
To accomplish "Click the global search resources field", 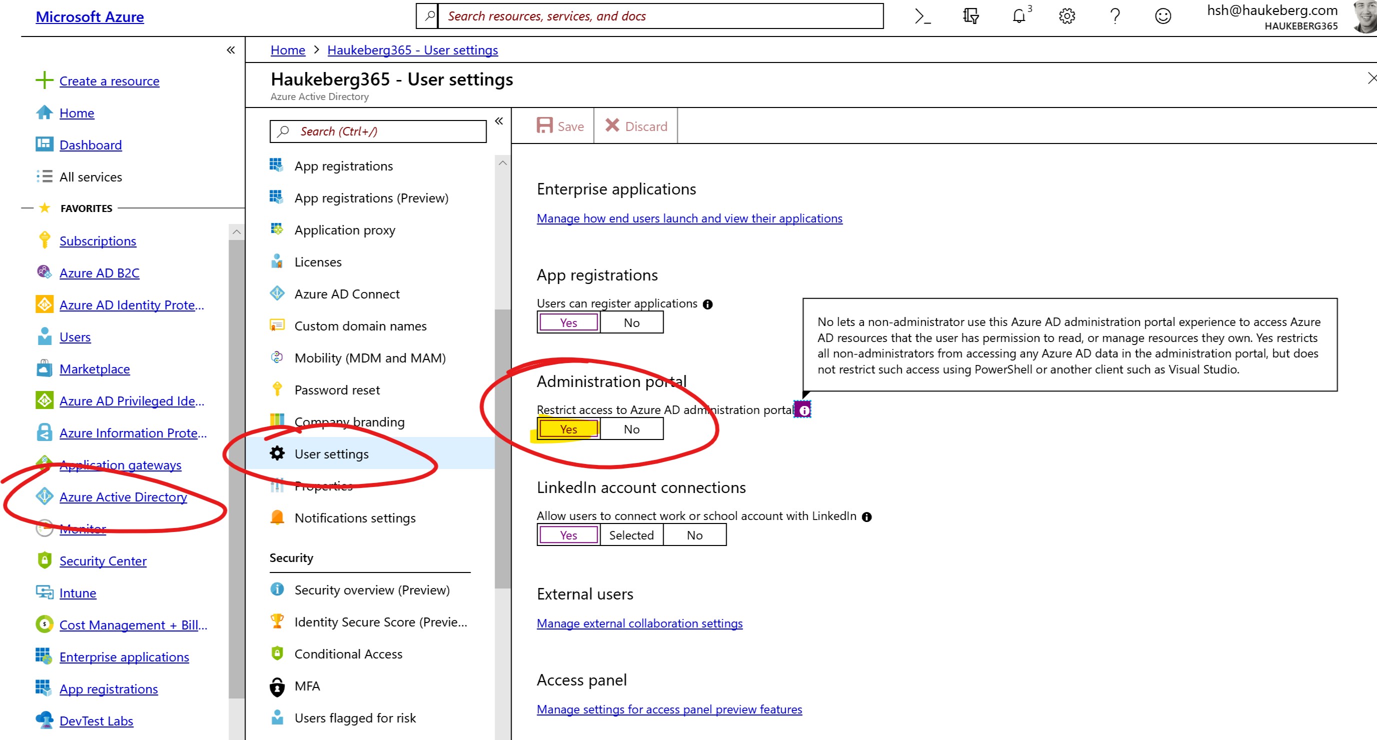I will tap(660, 16).
